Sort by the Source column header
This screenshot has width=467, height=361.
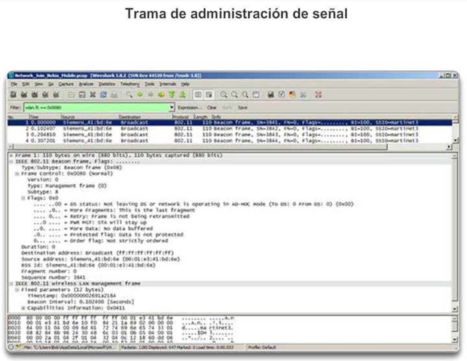coord(90,117)
